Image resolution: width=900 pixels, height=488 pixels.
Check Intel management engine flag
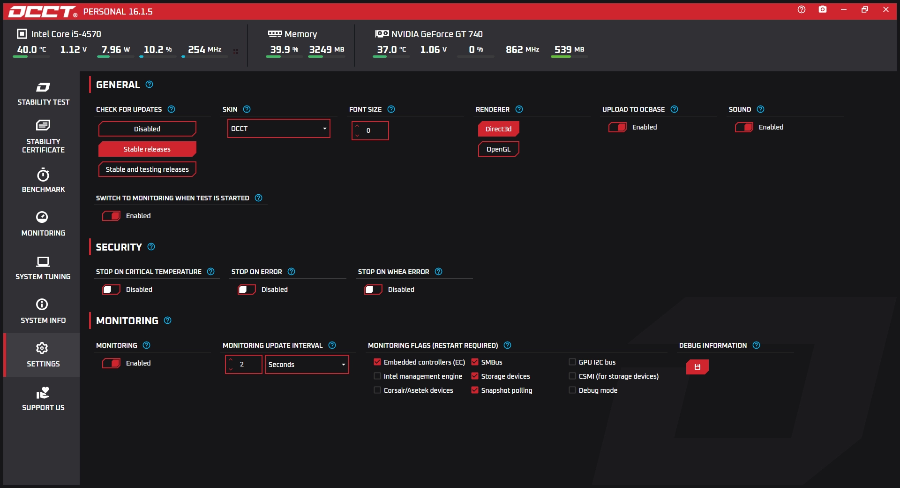(377, 376)
